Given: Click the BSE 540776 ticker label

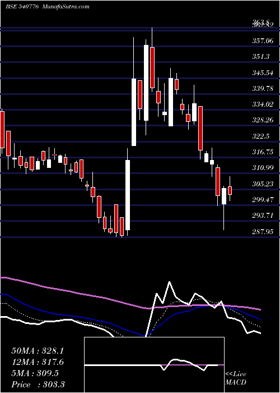Looking at the screenshot, I should 22,7.
